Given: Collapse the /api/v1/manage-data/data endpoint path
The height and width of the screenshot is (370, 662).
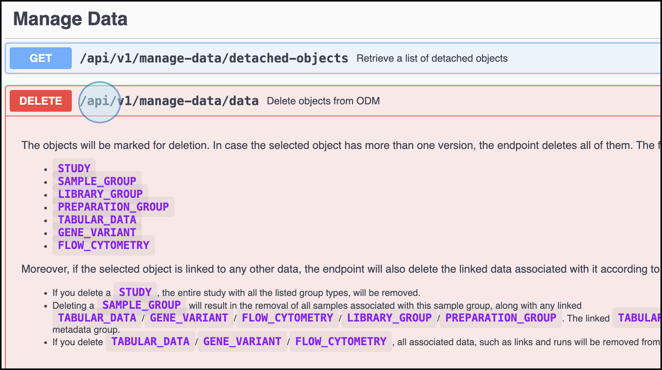Looking at the screenshot, I should (x=169, y=101).
